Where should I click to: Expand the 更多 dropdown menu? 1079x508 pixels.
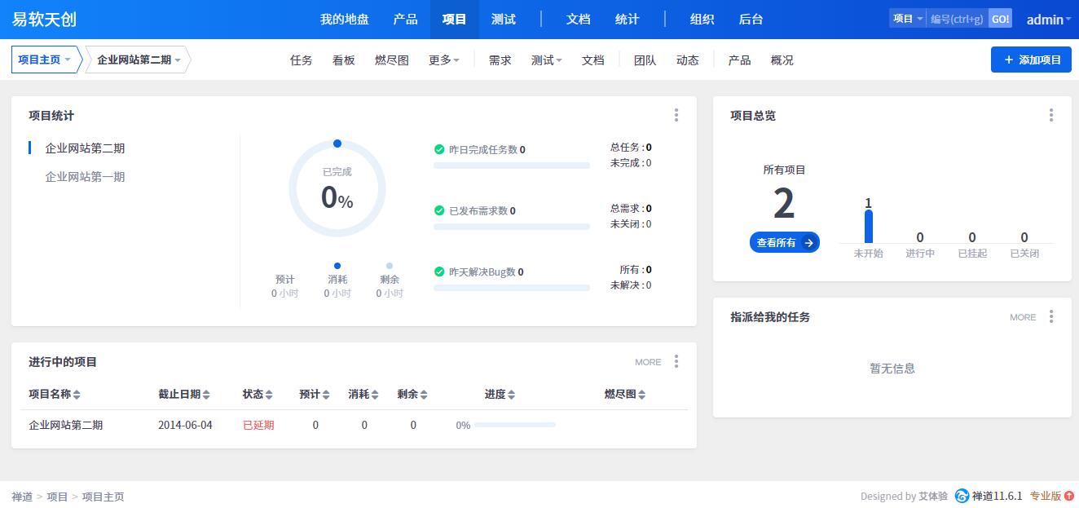click(444, 60)
